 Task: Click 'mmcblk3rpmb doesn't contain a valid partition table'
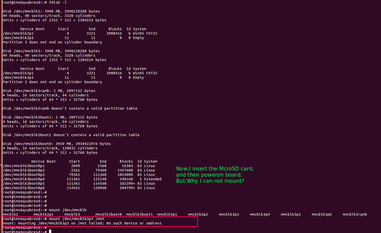pyautogui.click(x=70, y=108)
